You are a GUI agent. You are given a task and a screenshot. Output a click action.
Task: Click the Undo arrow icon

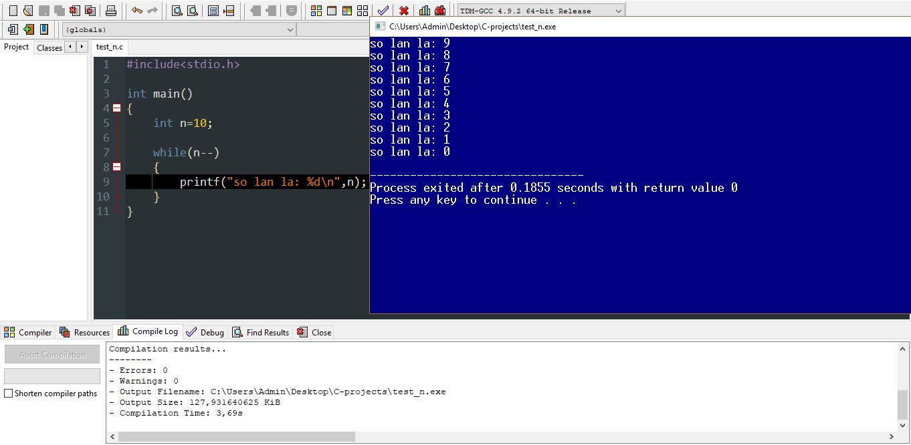click(137, 11)
